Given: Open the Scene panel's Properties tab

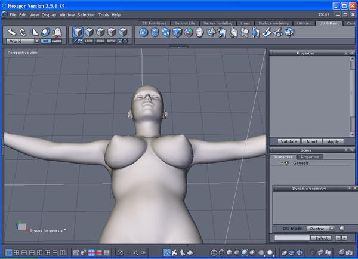Looking at the screenshot, I should 310,157.
